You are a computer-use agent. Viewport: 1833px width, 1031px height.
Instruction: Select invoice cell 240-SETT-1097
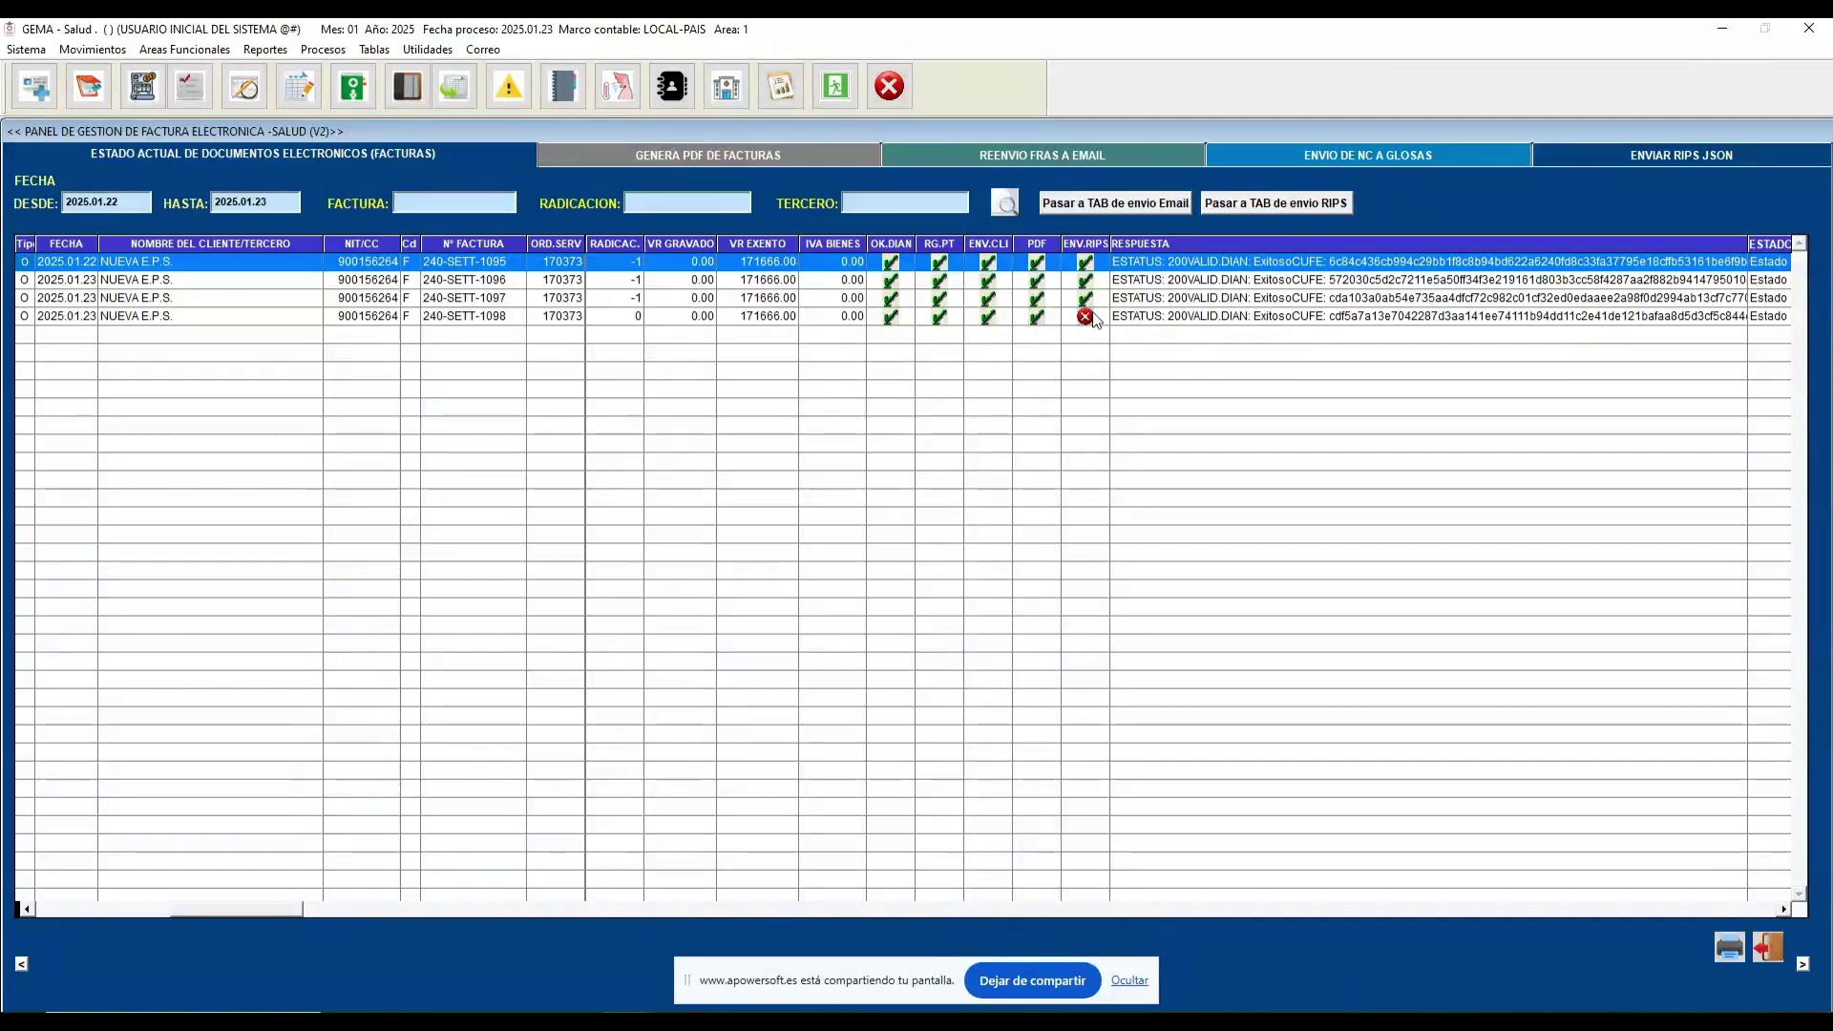(474, 298)
